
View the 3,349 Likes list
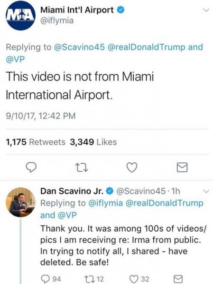pos(93,142)
